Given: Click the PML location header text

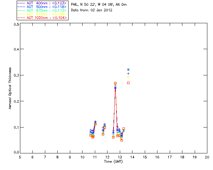Looking at the screenshot, I should 99,4.
